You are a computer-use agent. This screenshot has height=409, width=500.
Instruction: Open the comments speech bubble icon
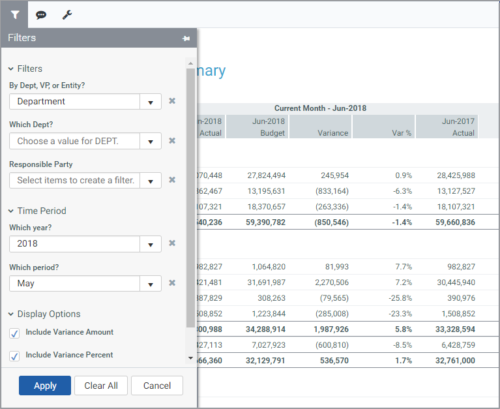pos(41,14)
